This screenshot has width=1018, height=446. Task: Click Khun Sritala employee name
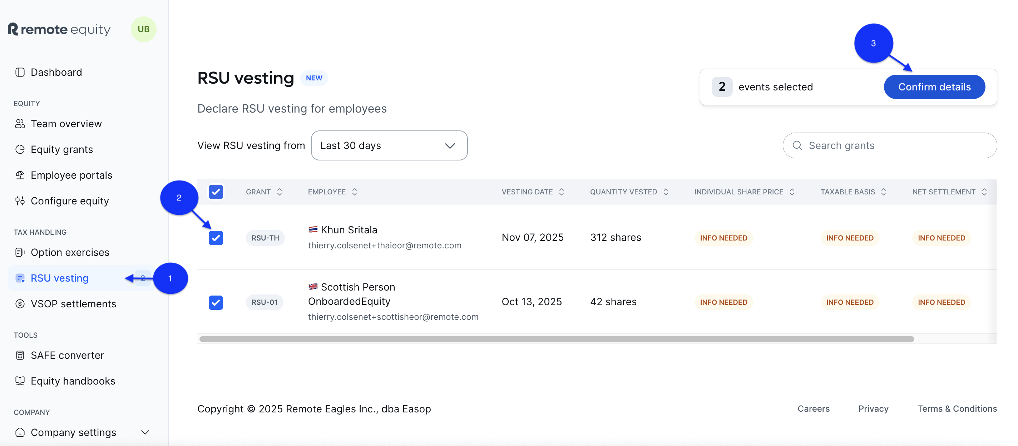349,229
